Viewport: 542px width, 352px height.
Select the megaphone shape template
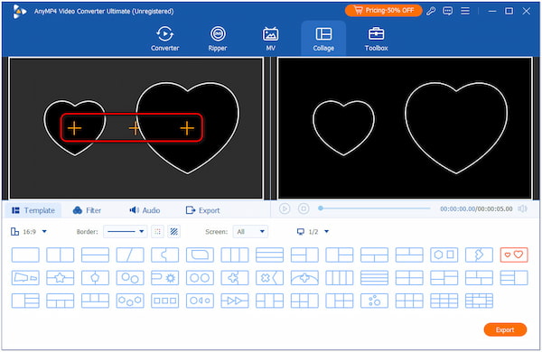[x=25, y=278]
